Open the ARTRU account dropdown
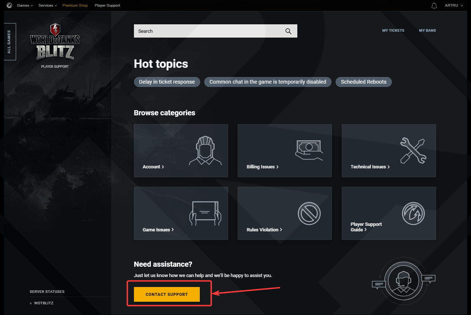 [454, 6]
